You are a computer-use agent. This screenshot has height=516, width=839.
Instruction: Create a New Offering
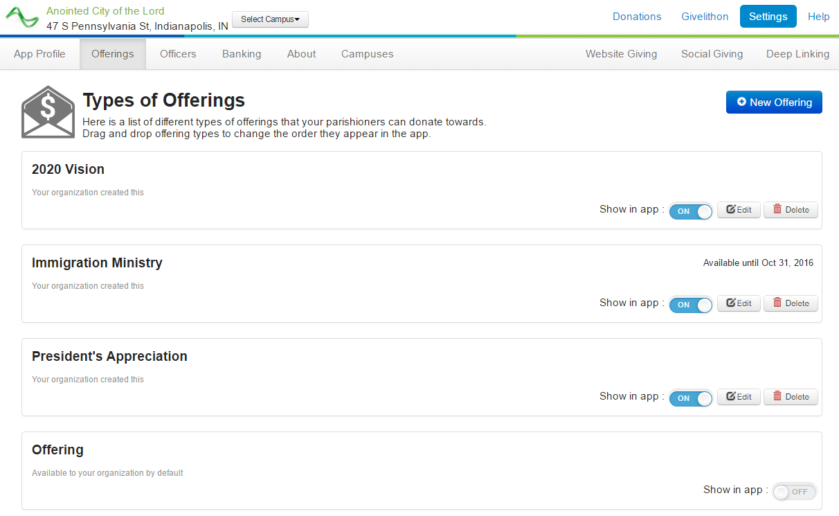774,103
